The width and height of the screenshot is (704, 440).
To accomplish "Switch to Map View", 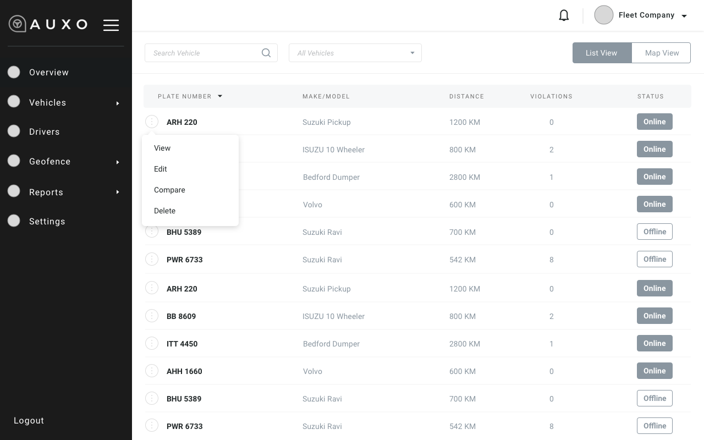I will [662, 53].
